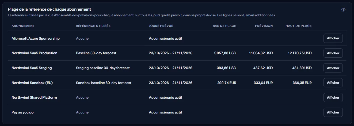The height and width of the screenshot is (126, 354).
Task: Click the HAUT DE PLAGE column header
Action: pyautogui.click(x=299, y=26)
